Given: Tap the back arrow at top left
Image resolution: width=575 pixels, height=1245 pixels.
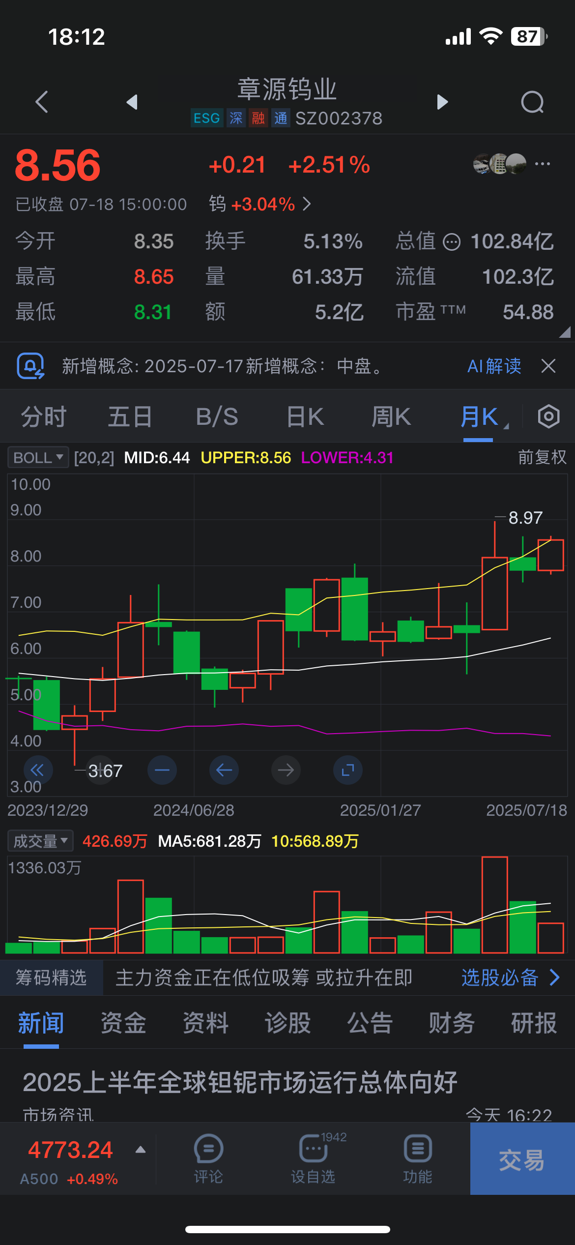Looking at the screenshot, I should pyautogui.click(x=42, y=102).
